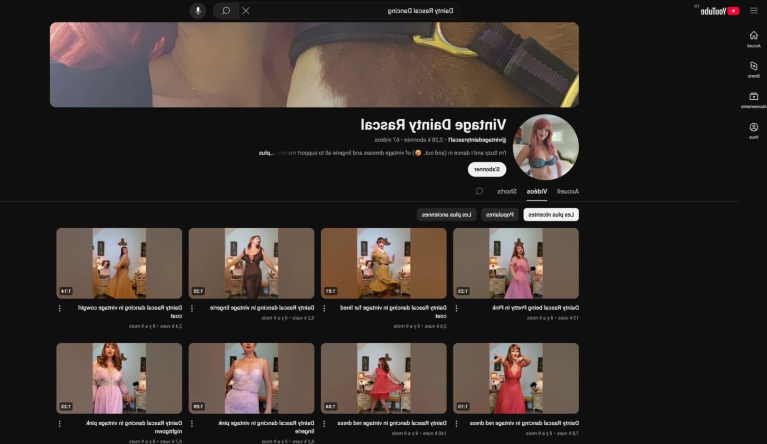Open cowgirl coat video thumbnail
This screenshot has width=767, height=444.
pos(119,263)
